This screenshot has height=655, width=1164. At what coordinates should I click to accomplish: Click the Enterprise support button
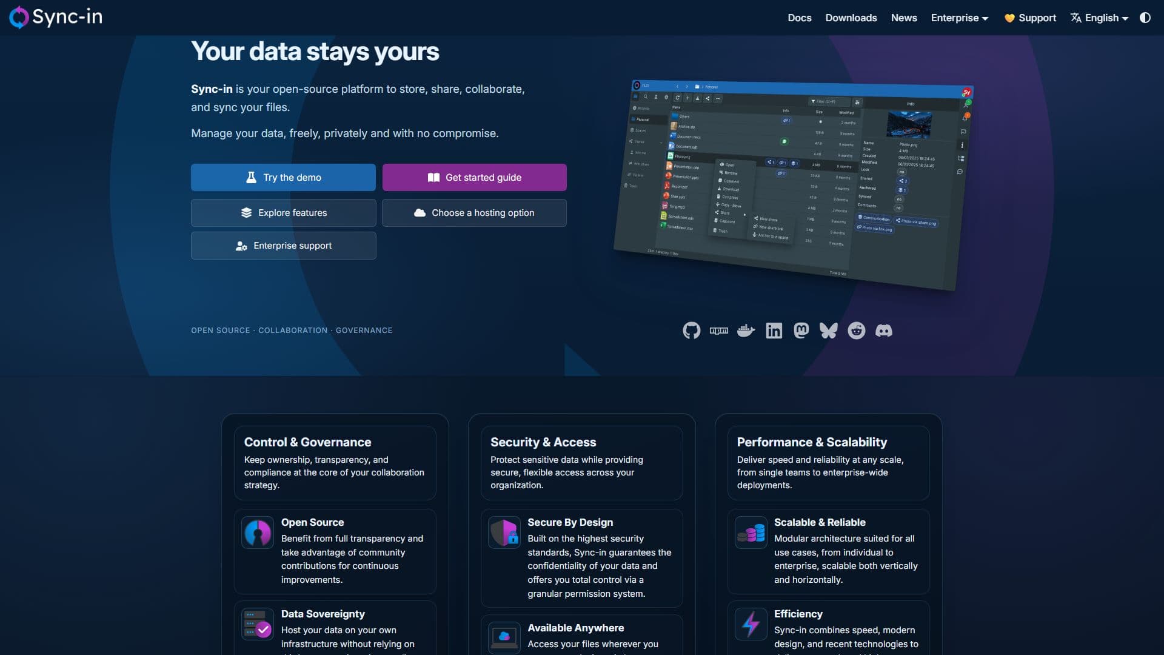284,246
